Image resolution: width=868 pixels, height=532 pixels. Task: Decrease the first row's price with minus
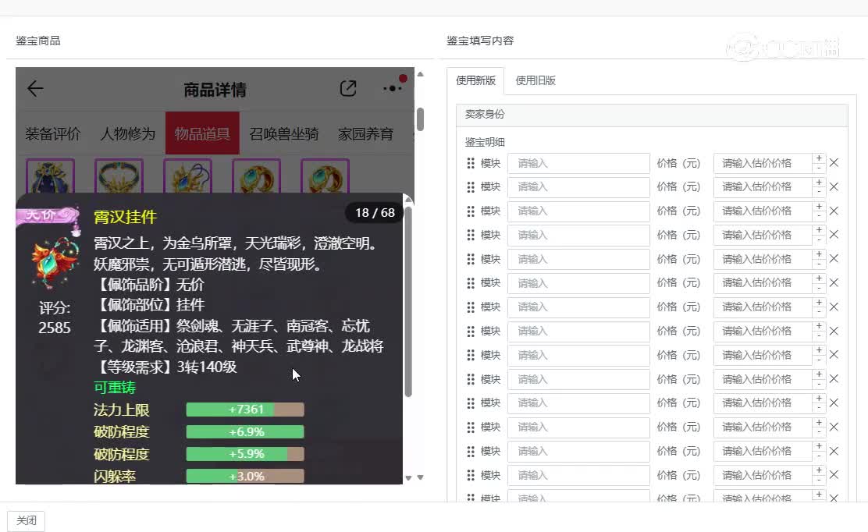819,168
